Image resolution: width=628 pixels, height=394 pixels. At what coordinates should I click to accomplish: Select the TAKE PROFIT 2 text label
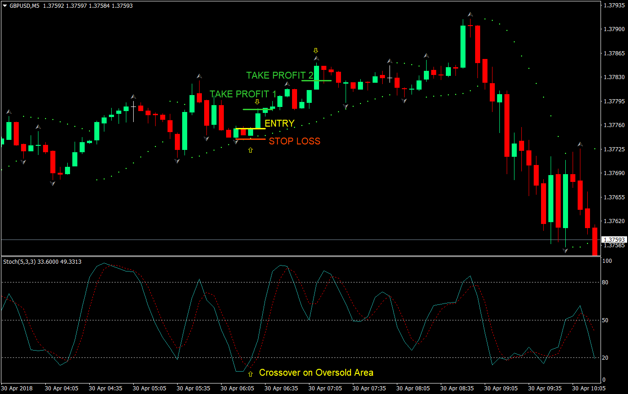pyautogui.click(x=280, y=75)
